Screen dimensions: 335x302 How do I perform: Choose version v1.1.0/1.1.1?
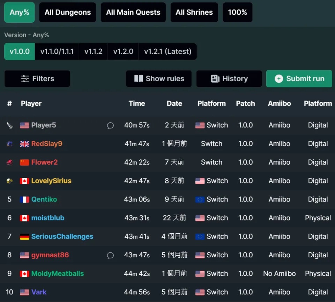[57, 52]
